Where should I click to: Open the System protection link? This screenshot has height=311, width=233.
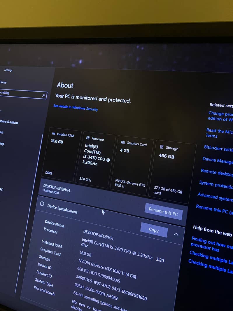point(216,184)
